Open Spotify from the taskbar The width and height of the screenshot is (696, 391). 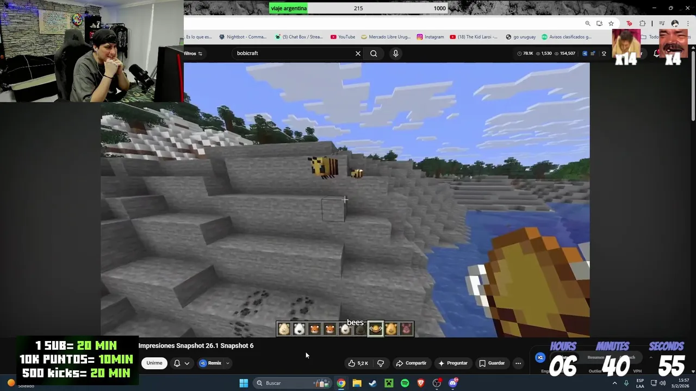click(405, 383)
